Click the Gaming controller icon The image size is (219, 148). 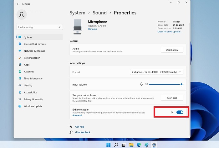coord(20,85)
